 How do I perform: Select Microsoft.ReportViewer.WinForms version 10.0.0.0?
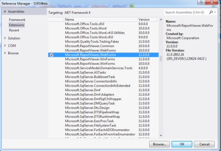coord(103,64)
